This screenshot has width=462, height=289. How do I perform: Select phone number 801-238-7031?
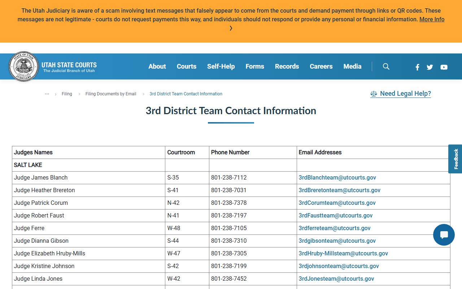click(253, 190)
